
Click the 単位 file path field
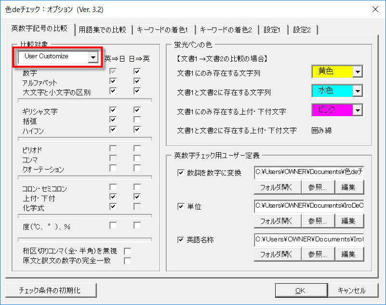coord(309,206)
